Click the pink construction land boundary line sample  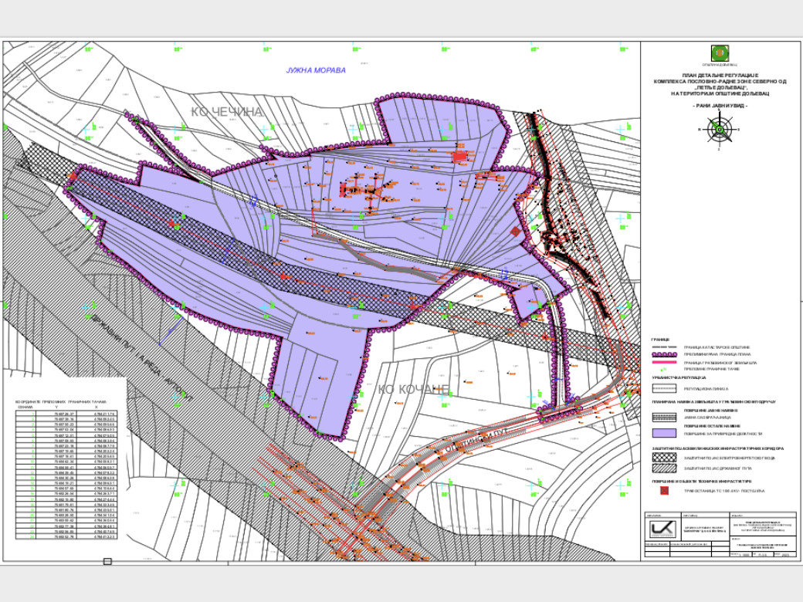click(662, 362)
